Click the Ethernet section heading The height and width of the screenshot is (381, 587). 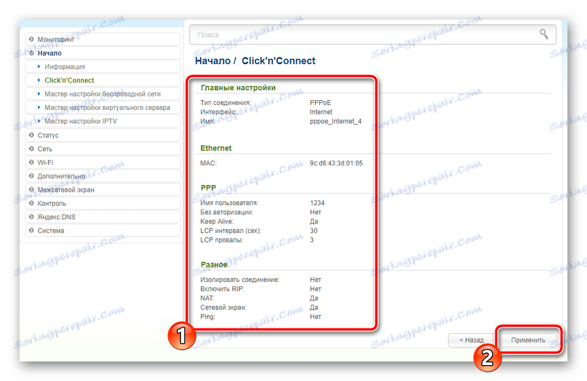216,148
